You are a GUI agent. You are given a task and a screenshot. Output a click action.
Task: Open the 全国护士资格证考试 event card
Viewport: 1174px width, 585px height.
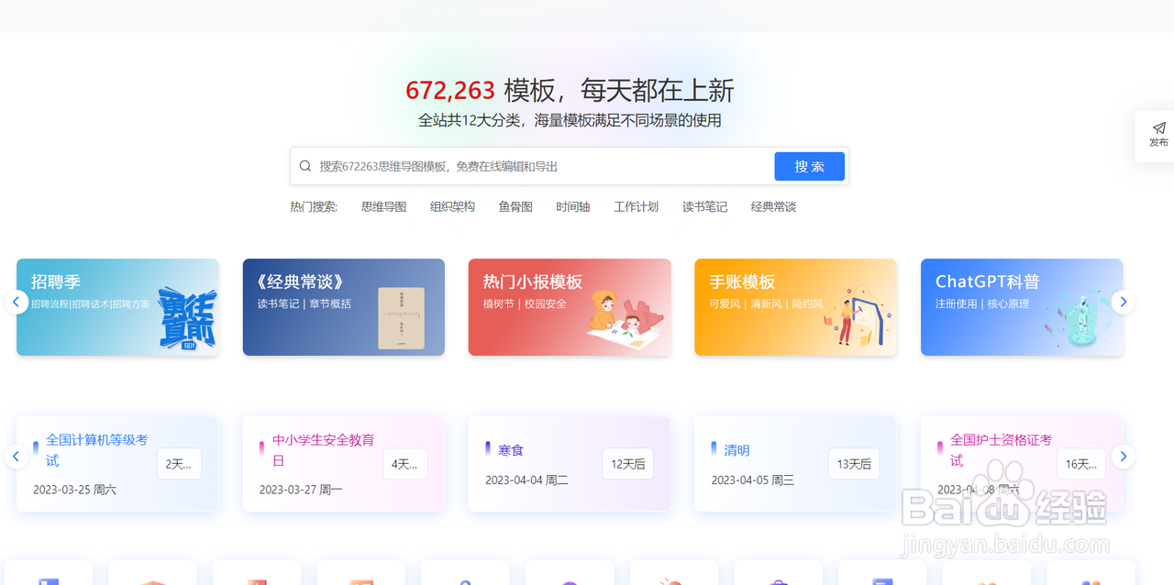pyautogui.click(x=1022, y=464)
